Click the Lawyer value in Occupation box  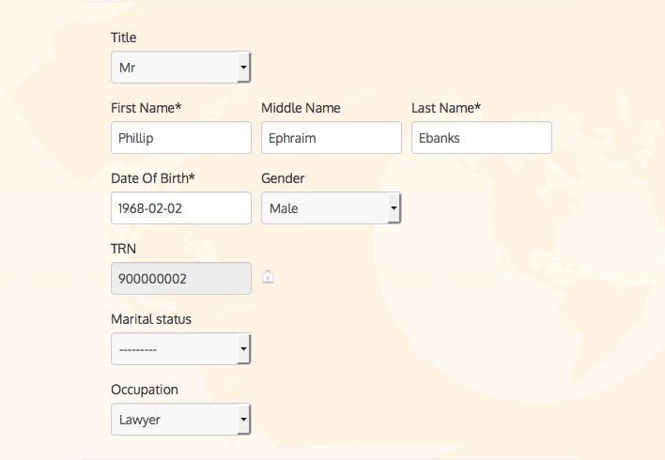(140, 420)
